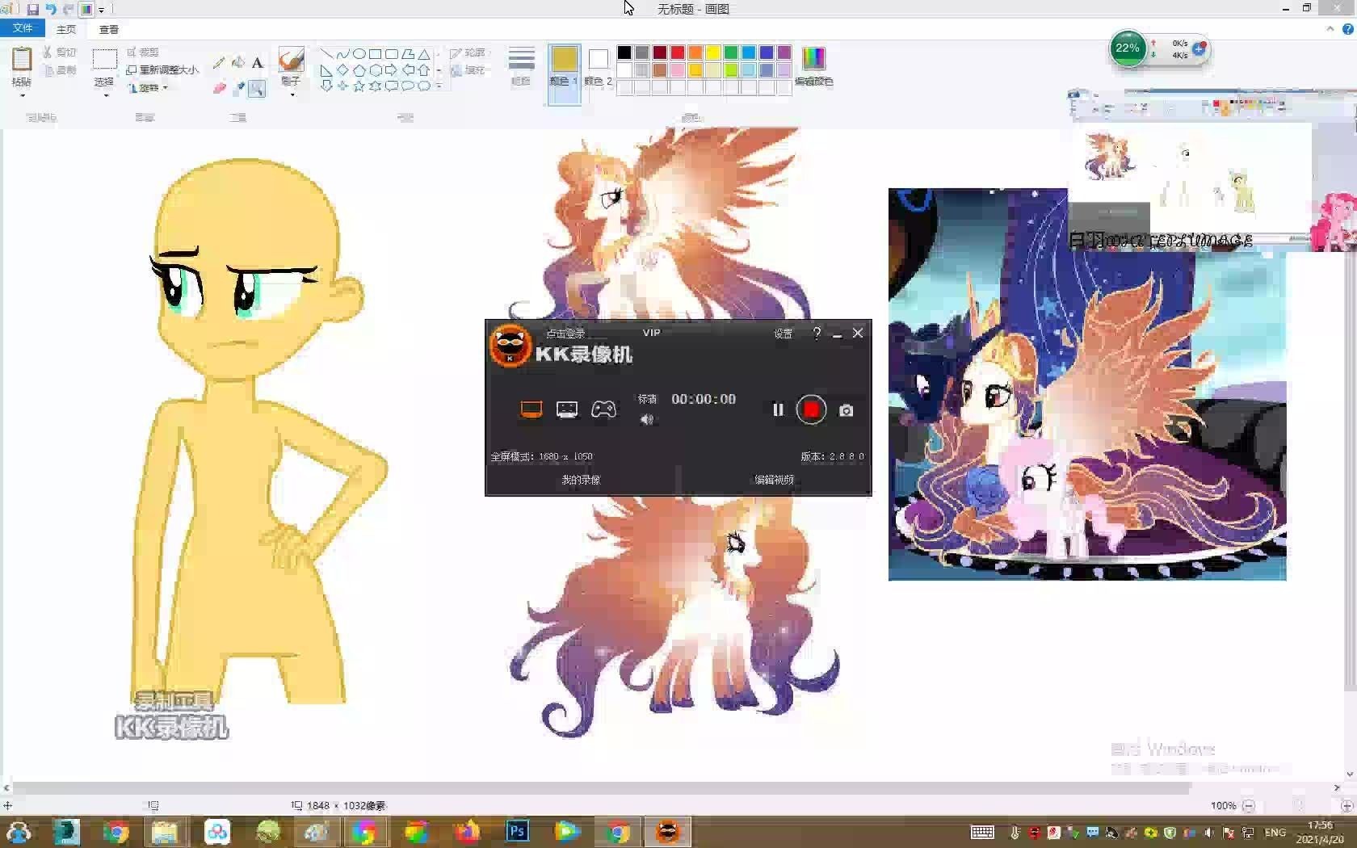Open the VIP link in KK录像机

[651, 332]
